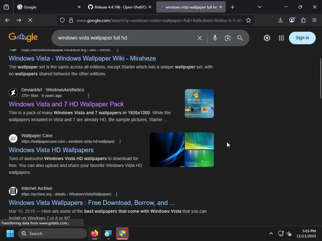Show hidden system tray icons
This screenshot has height=241, width=322.
[x=271, y=233]
